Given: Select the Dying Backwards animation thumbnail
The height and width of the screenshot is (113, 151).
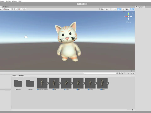Looking at the screenshot, I should pyautogui.click(x=42, y=83).
